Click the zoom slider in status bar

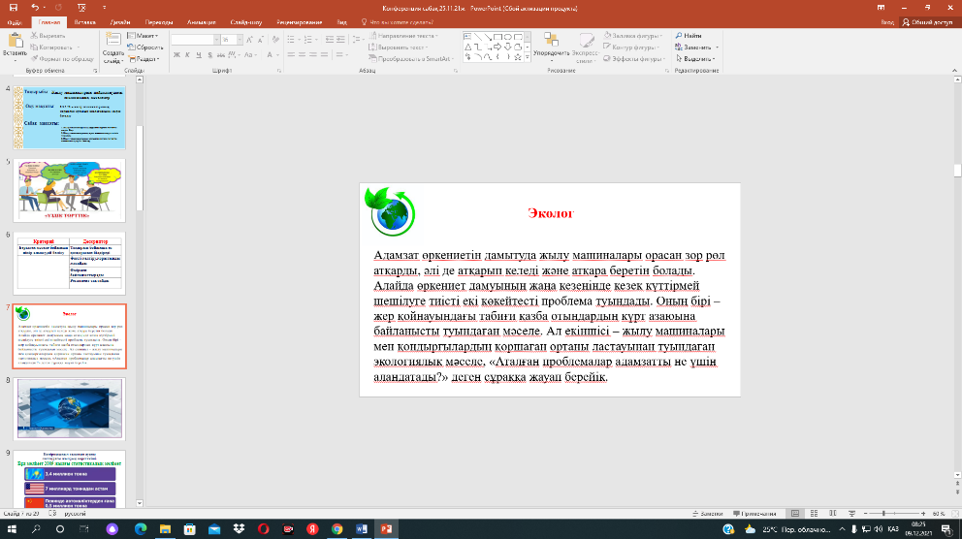(x=882, y=513)
